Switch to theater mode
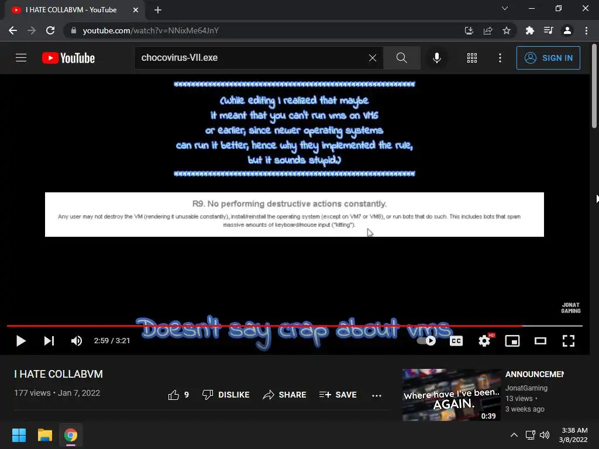599x449 pixels. point(540,341)
